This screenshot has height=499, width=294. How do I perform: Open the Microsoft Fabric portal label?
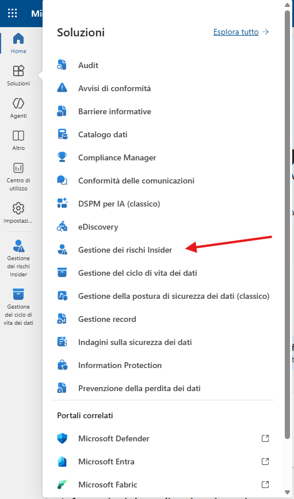108,485
